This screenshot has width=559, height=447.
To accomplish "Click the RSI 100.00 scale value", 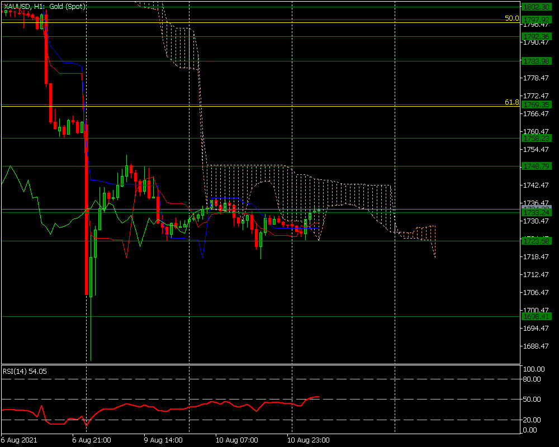I will 534,369.
